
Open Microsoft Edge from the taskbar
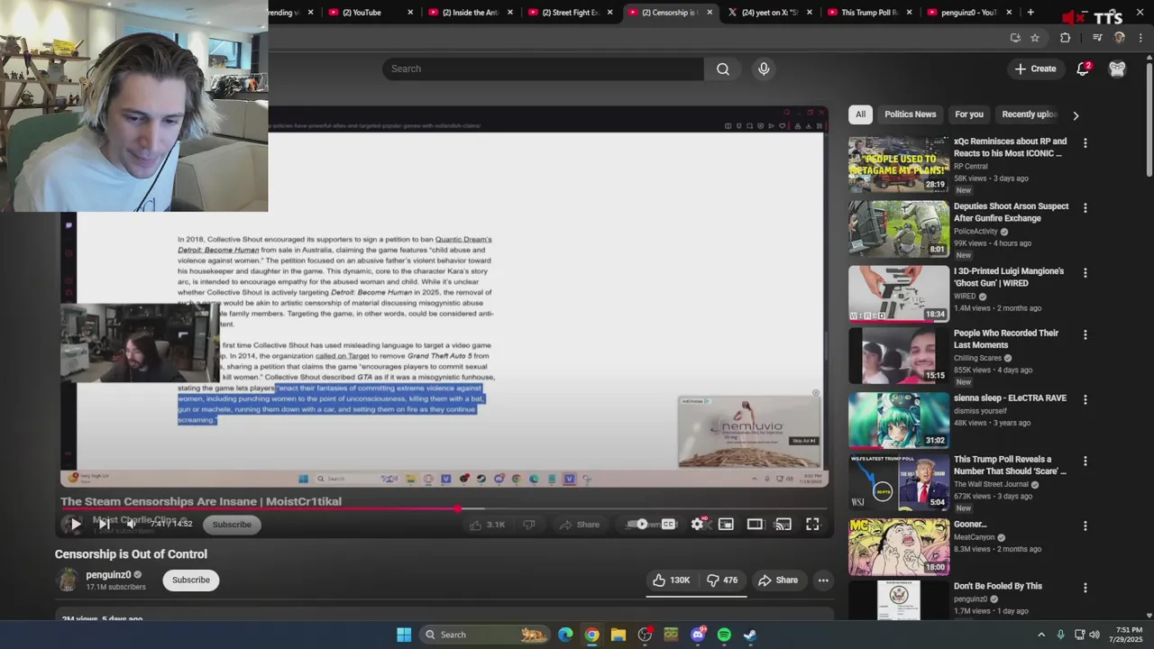[565, 635]
